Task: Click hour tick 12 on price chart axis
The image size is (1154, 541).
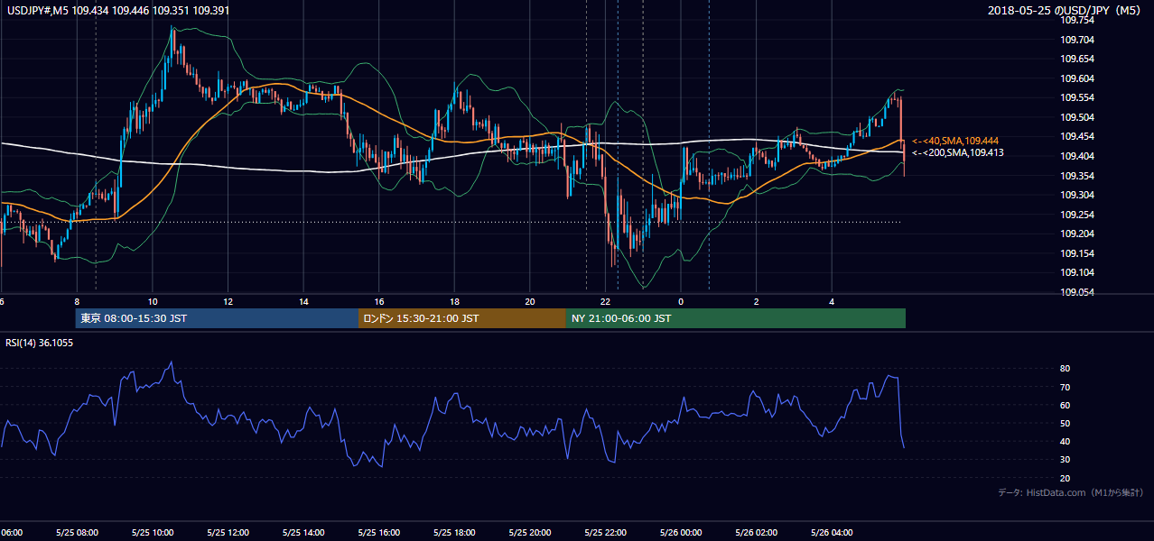Action: [x=228, y=302]
